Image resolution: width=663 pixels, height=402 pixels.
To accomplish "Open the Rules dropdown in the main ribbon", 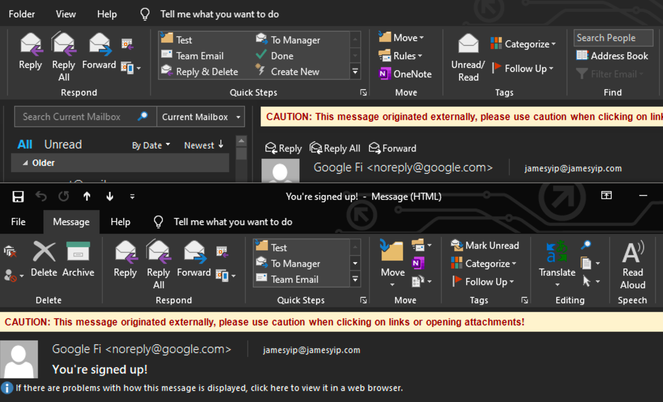I will point(400,56).
